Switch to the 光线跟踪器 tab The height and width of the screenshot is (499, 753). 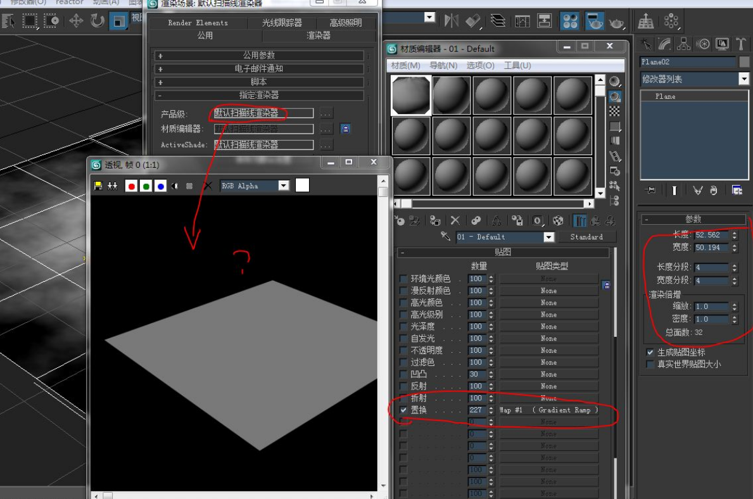(x=282, y=23)
